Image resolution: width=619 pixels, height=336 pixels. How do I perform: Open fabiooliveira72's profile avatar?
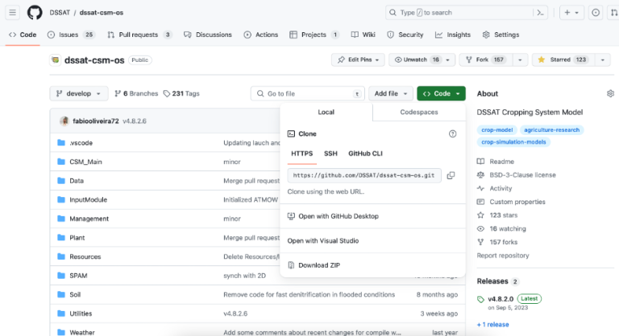click(64, 121)
